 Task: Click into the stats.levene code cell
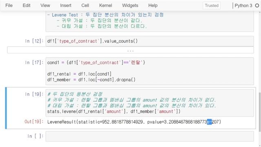coord(150,103)
